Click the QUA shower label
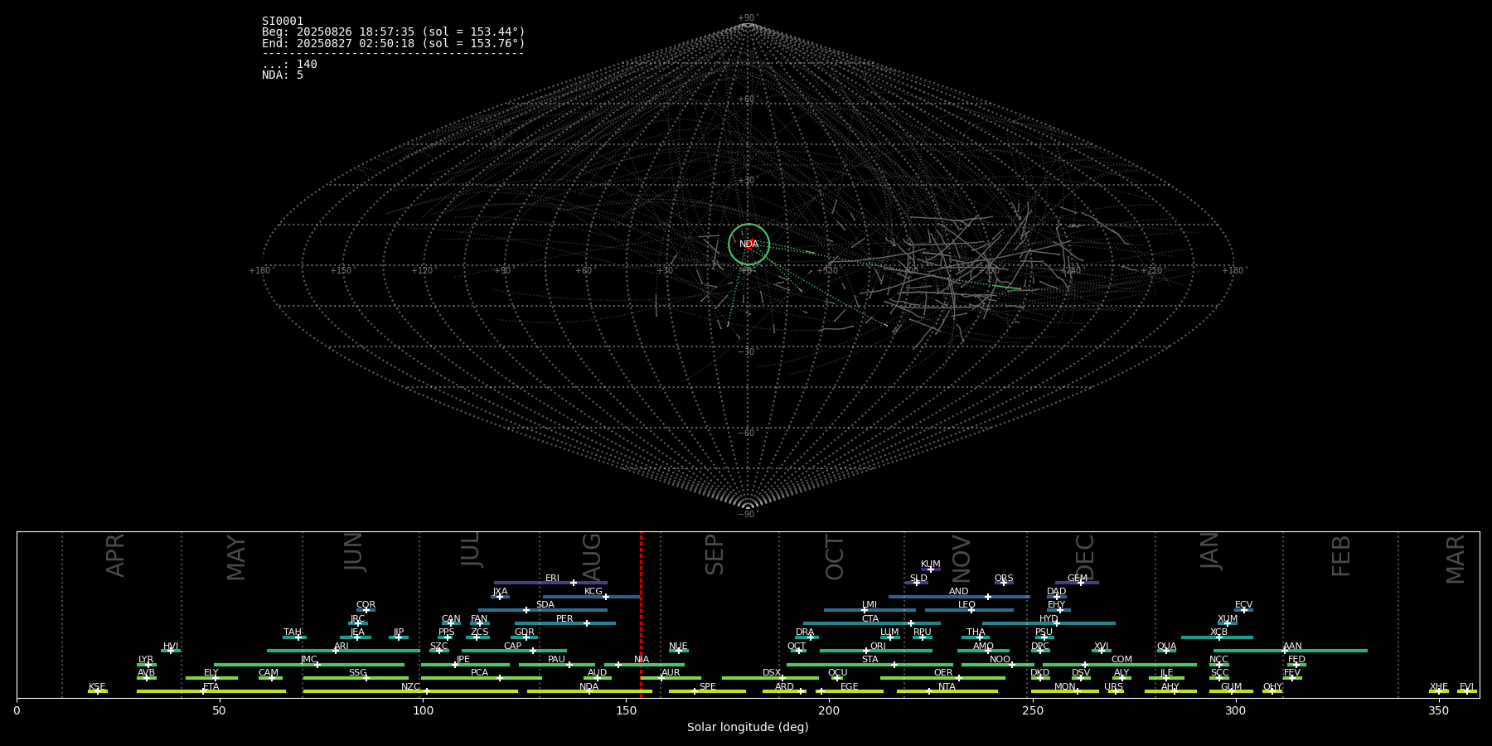 pos(1166,647)
